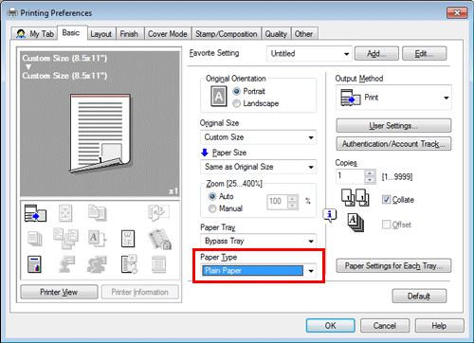This screenshot has width=474, height=343.
Task: Click the stacked letter A pages icon near Offset
Action: pyautogui.click(x=355, y=223)
